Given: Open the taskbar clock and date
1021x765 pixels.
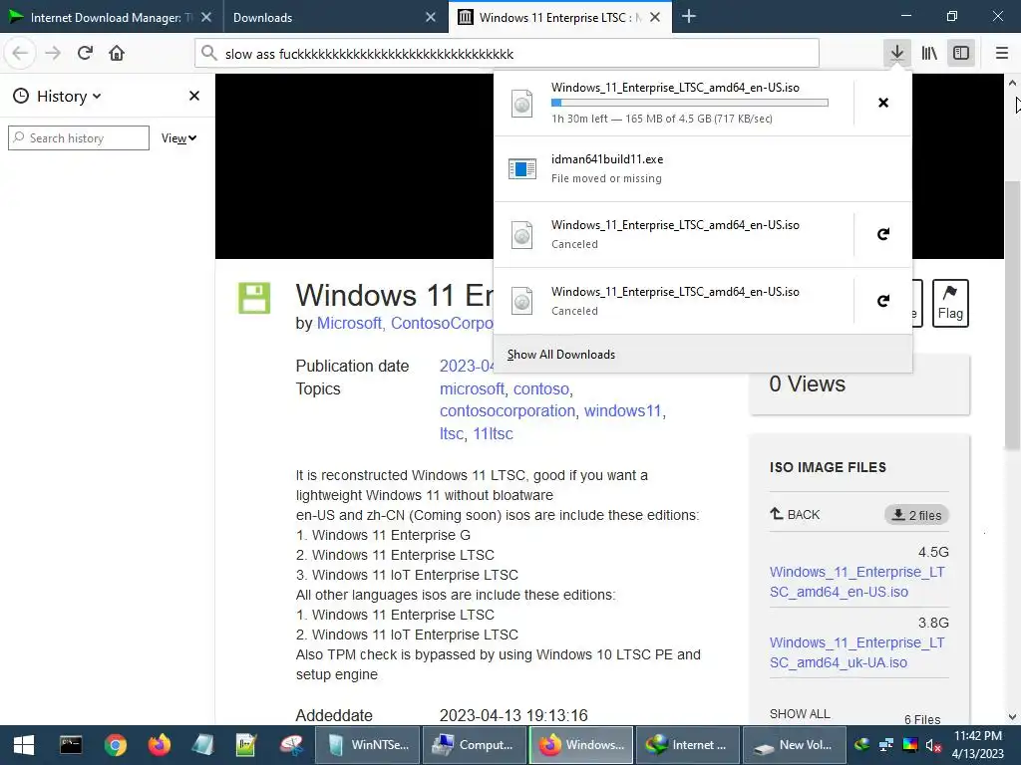Looking at the screenshot, I should (x=978, y=745).
